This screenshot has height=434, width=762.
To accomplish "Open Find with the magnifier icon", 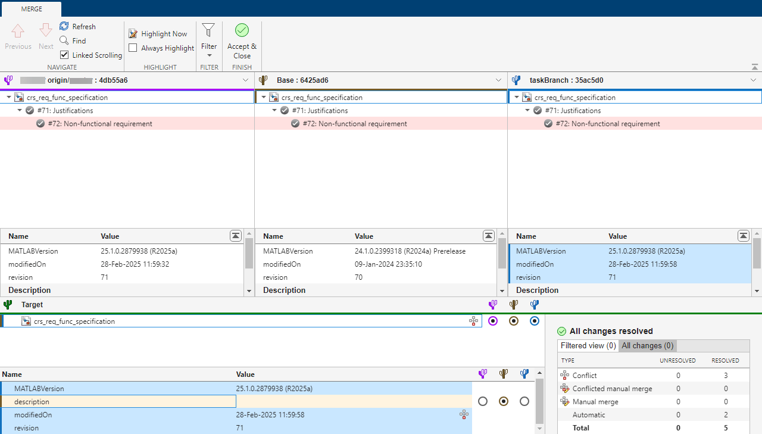I will (64, 40).
